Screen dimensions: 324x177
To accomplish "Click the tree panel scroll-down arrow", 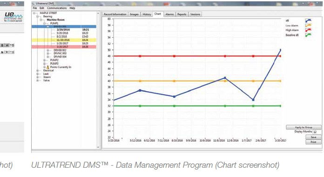I will point(98,147).
